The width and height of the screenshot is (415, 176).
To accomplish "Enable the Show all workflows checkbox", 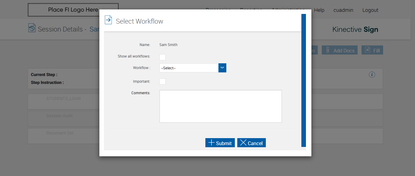I will click(x=163, y=57).
